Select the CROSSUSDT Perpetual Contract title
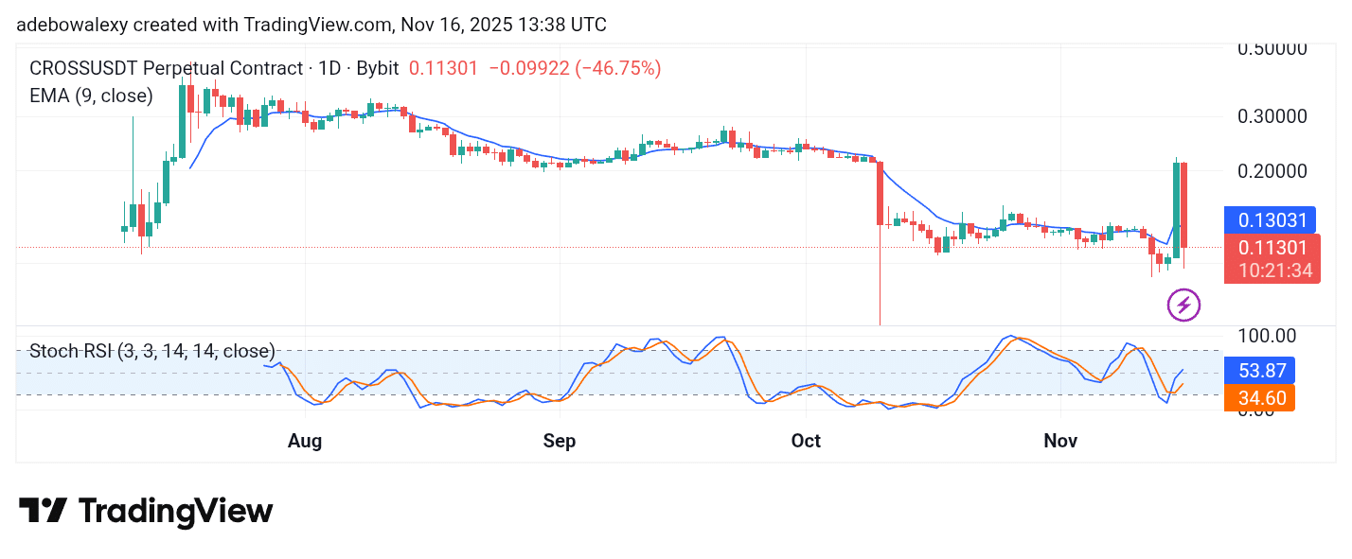This screenshot has width=1352, height=559. [x=215, y=68]
